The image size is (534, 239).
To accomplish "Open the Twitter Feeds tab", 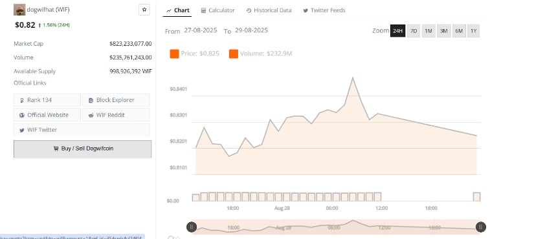I will point(324,10).
